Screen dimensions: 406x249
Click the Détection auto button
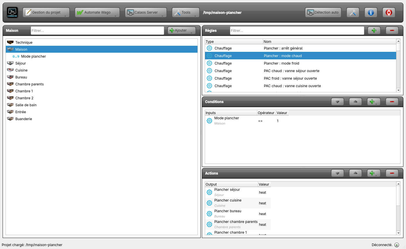point(323,12)
